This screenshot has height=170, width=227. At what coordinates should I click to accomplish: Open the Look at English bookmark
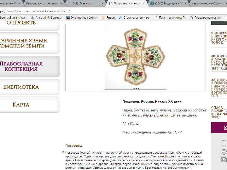[13, 18]
